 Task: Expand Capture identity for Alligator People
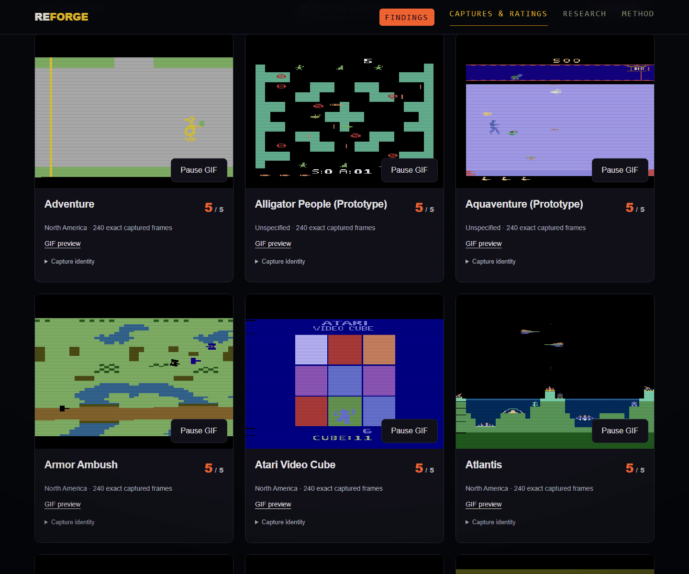pyautogui.click(x=280, y=262)
